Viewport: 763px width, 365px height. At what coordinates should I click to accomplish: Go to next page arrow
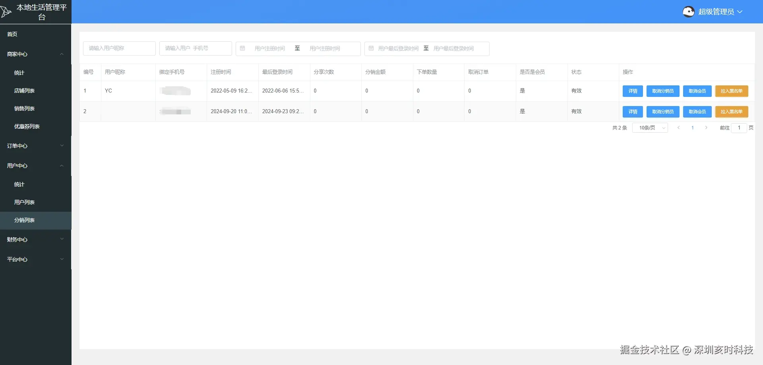coord(706,128)
